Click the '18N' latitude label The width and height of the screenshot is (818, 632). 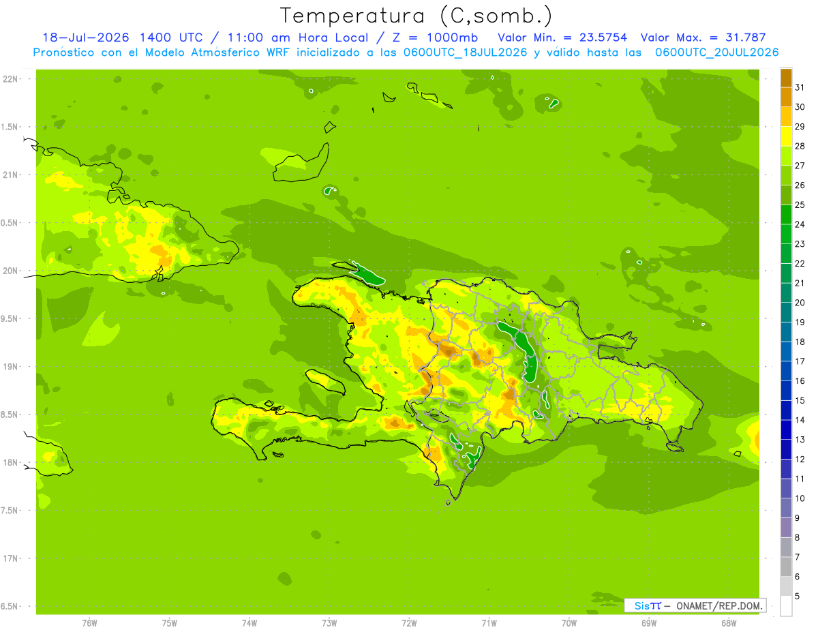pos(11,462)
